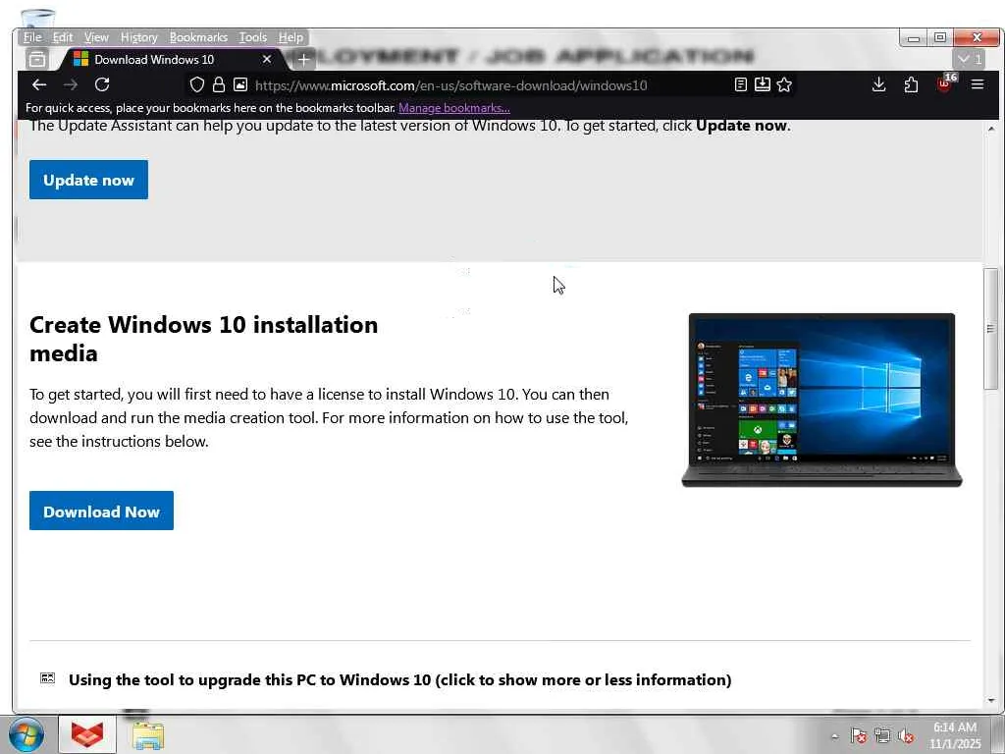Toggle reader view icon
The width and height of the screenshot is (1005, 754).
(x=740, y=84)
